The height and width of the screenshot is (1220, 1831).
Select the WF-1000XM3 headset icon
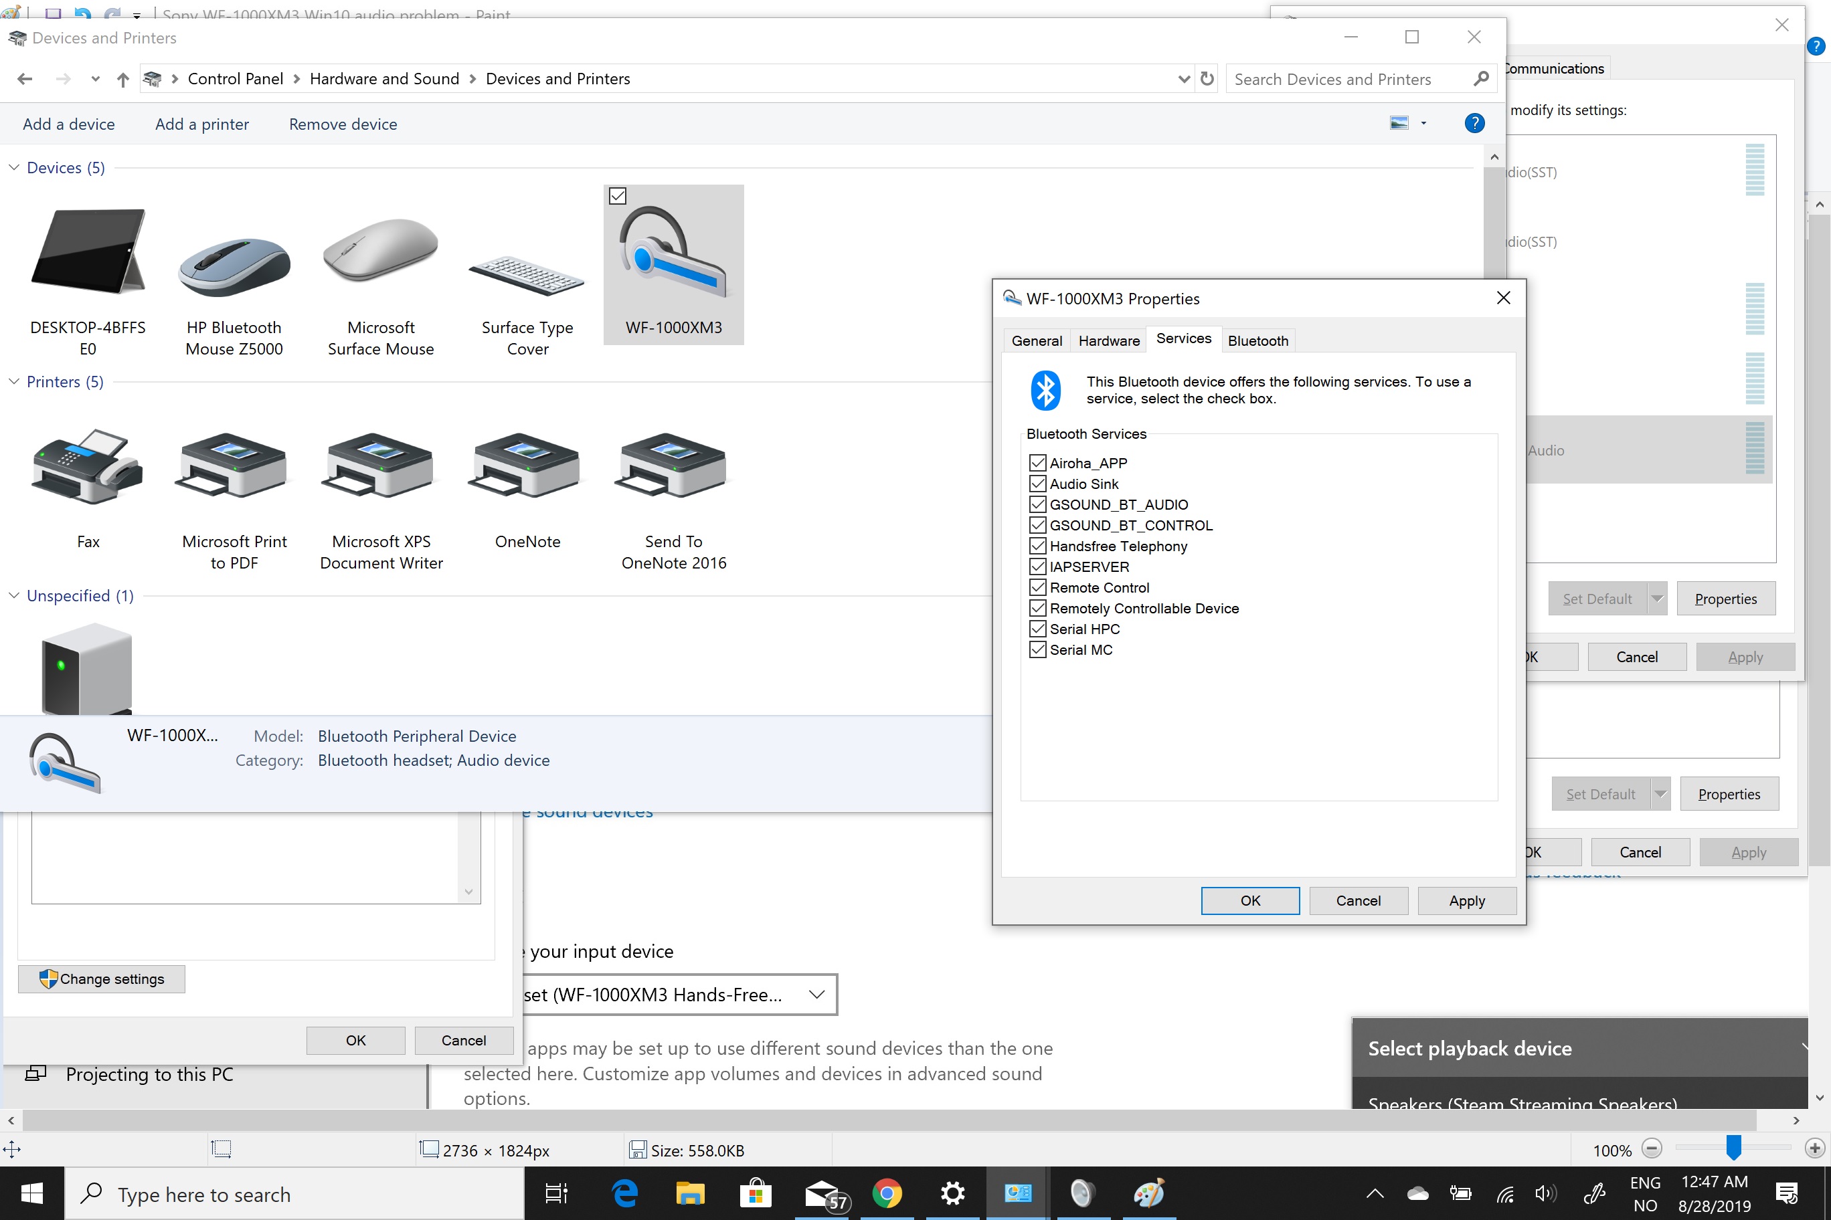click(673, 251)
